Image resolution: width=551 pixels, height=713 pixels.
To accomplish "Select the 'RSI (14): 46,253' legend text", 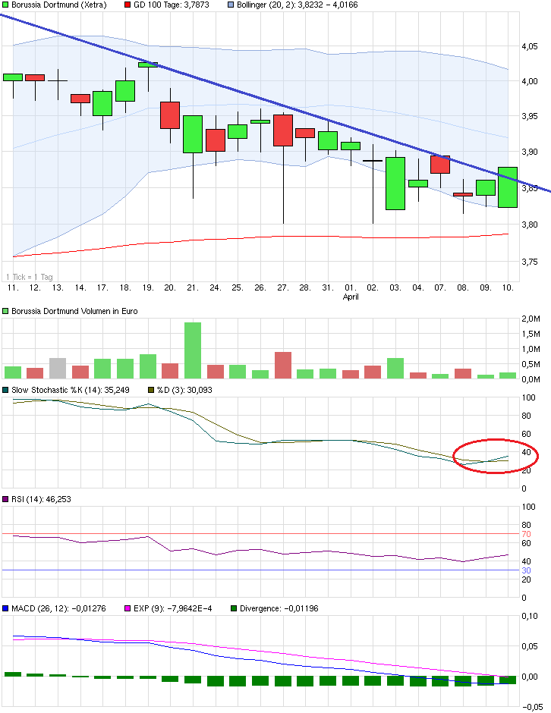I will tap(41, 499).
